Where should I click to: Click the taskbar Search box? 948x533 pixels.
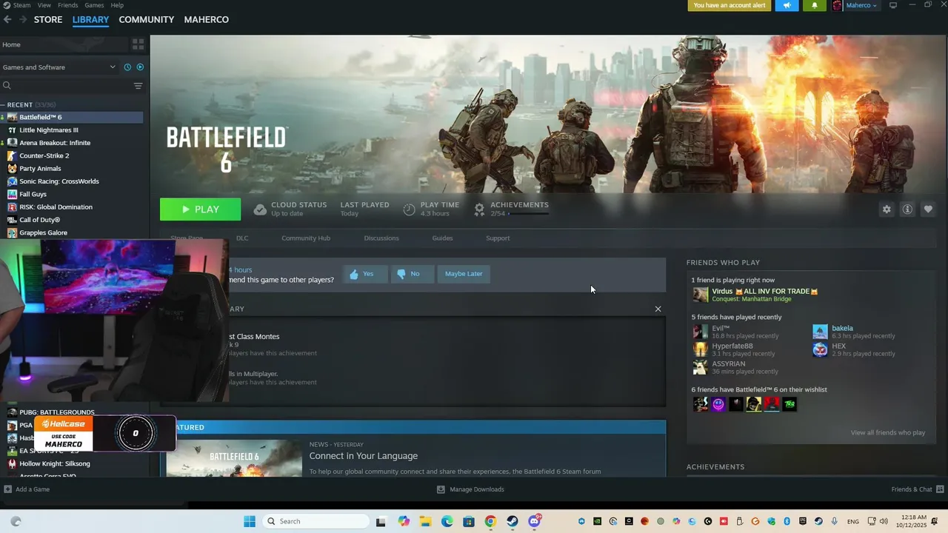pos(316,521)
